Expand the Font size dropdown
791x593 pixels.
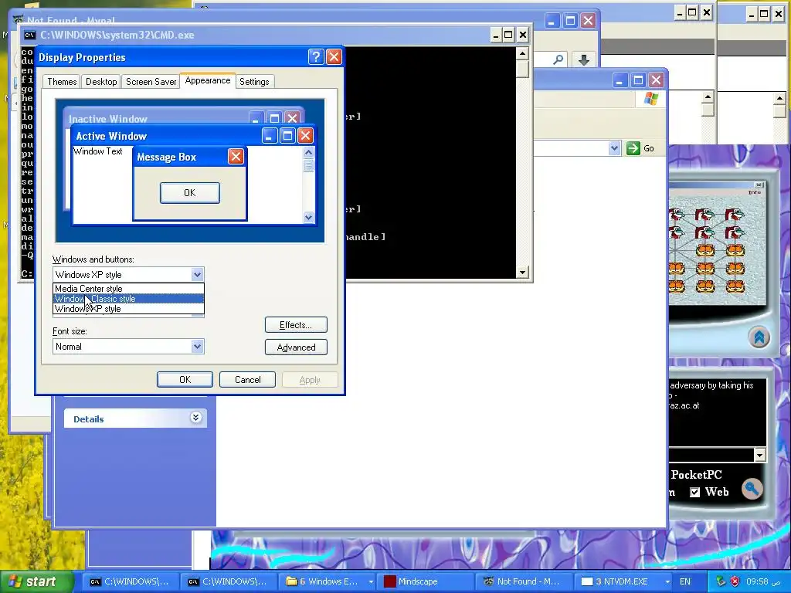coord(197,347)
